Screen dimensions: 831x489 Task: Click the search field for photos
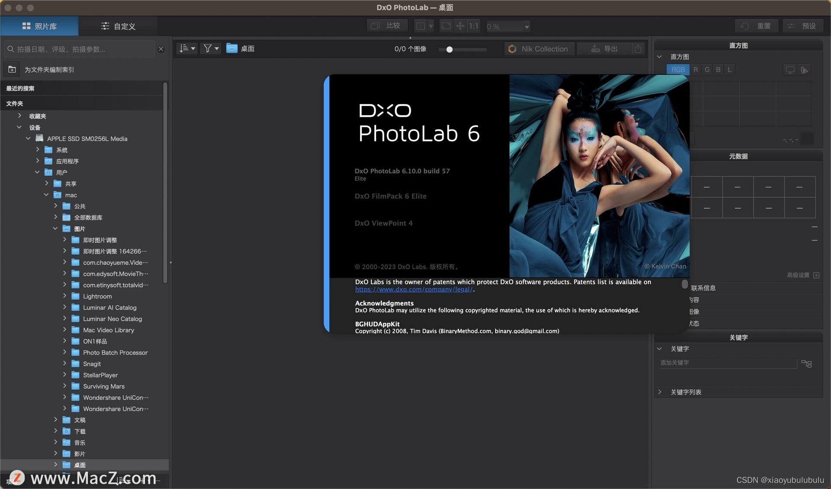[80, 49]
